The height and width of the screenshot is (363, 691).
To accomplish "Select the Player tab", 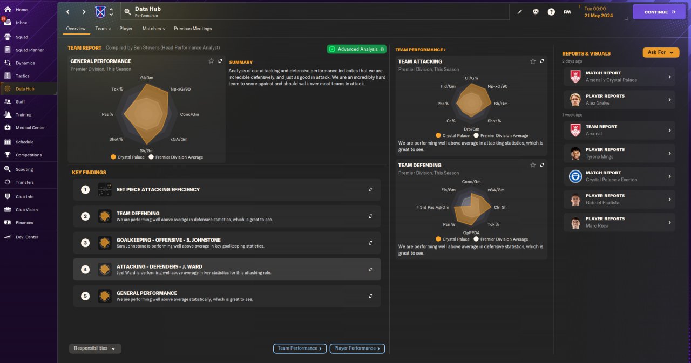I will [126, 29].
